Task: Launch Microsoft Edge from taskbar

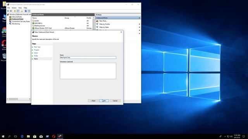Action: (x=22, y=136)
